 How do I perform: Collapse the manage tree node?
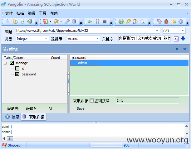click(x=5, y=63)
